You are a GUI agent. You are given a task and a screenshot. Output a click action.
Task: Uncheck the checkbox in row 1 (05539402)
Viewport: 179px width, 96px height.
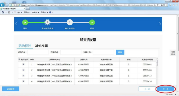[x=23, y=64]
